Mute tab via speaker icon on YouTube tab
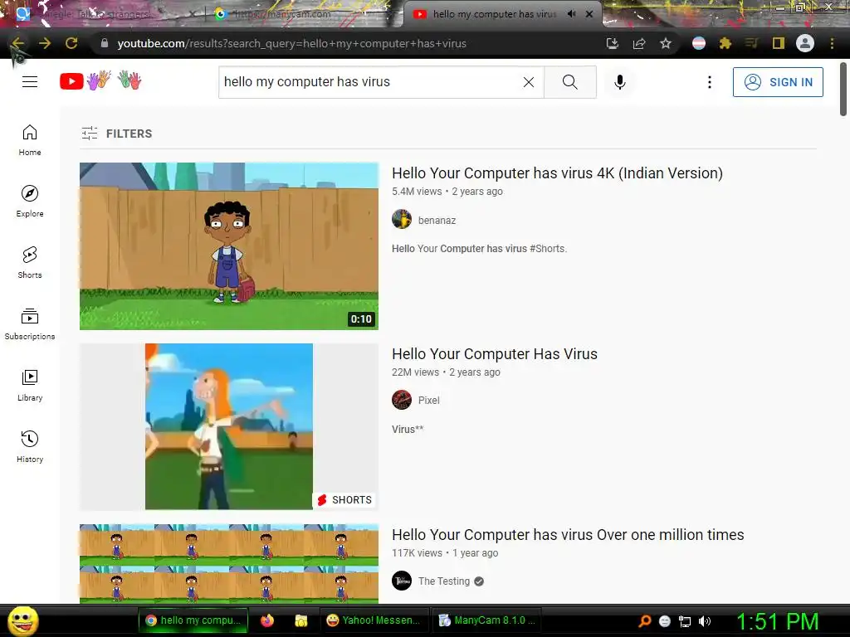 tap(571, 14)
